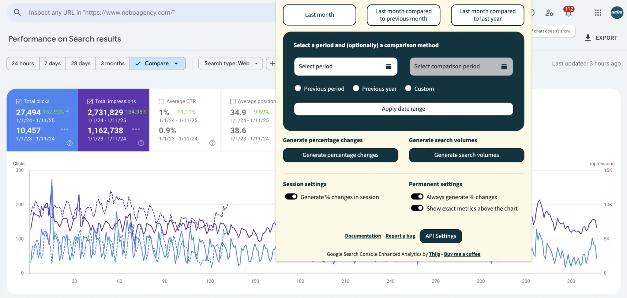The image size is (627, 298).
Task: Open the API Settings button
Action: click(x=441, y=236)
